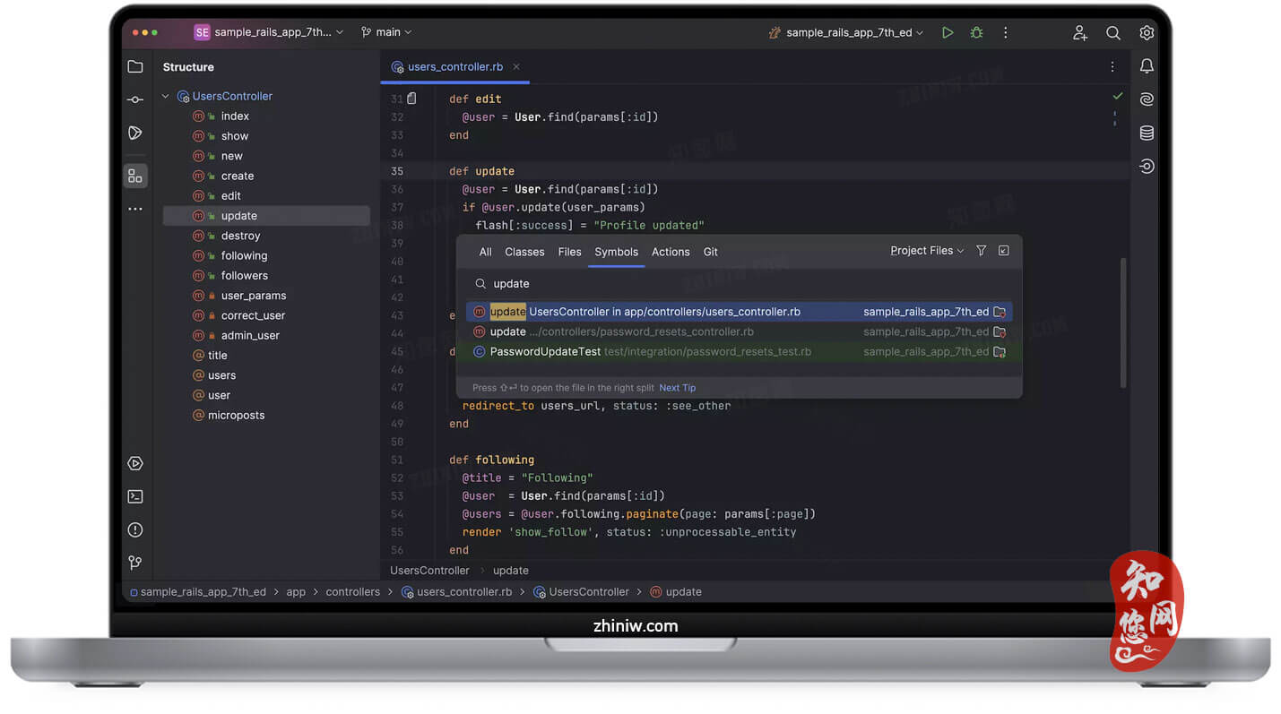1281x714 pixels.
Task: Close the users_controller.rb tab
Action: coord(516,66)
